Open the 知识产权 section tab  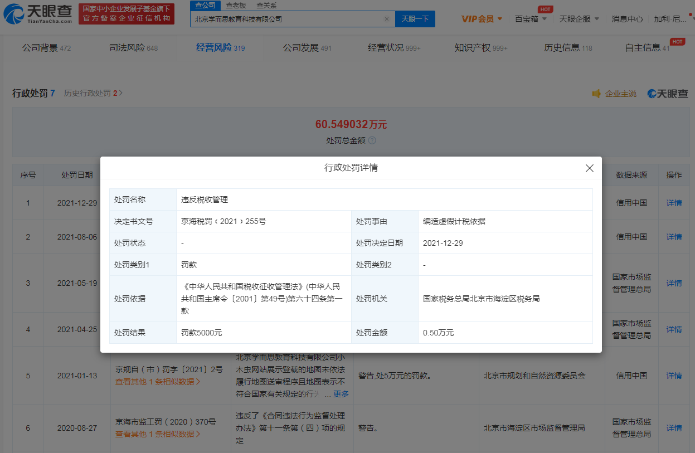pos(480,48)
